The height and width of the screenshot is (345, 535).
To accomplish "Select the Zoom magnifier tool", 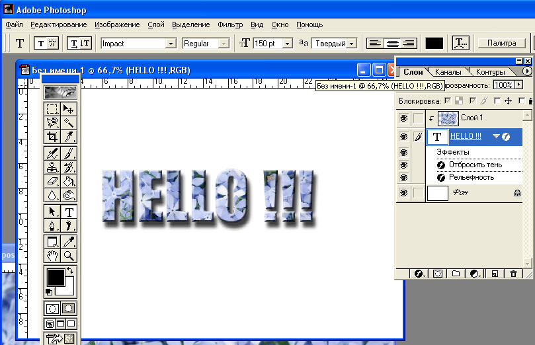I will click(x=69, y=256).
